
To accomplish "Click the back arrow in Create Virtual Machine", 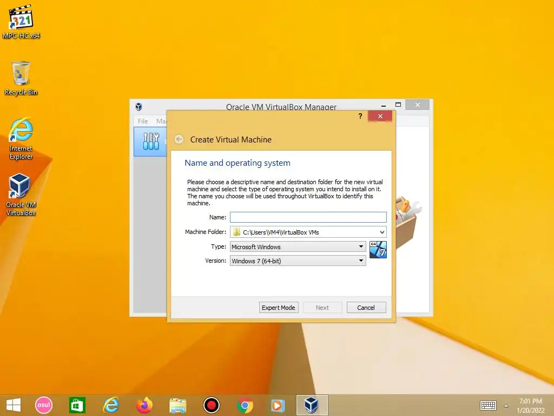I will coord(179,139).
